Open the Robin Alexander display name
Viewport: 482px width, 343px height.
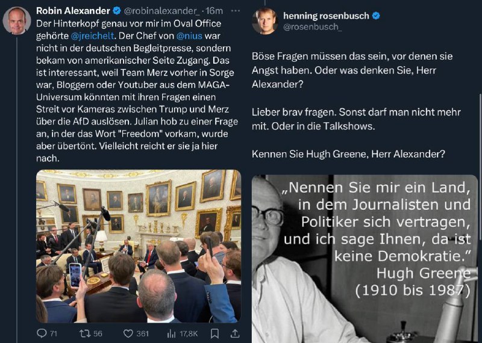pos(73,11)
